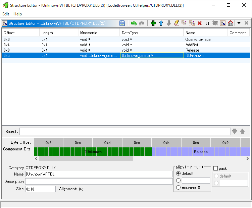Insert an undefined byte with the green plus

click(x=153, y=23)
